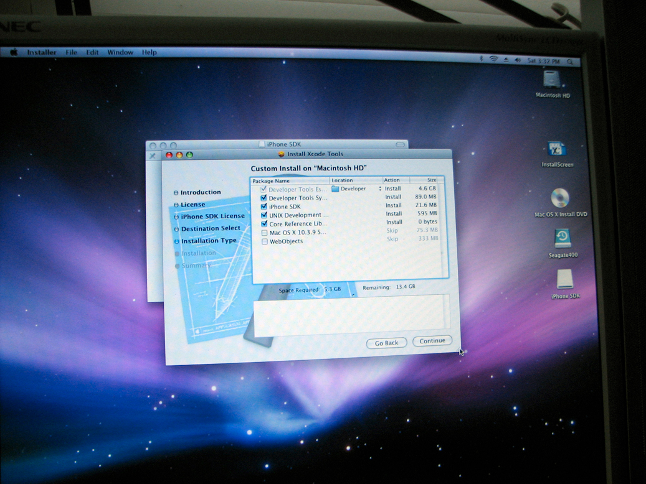
Task: Click the Location column header
Action: coord(356,180)
